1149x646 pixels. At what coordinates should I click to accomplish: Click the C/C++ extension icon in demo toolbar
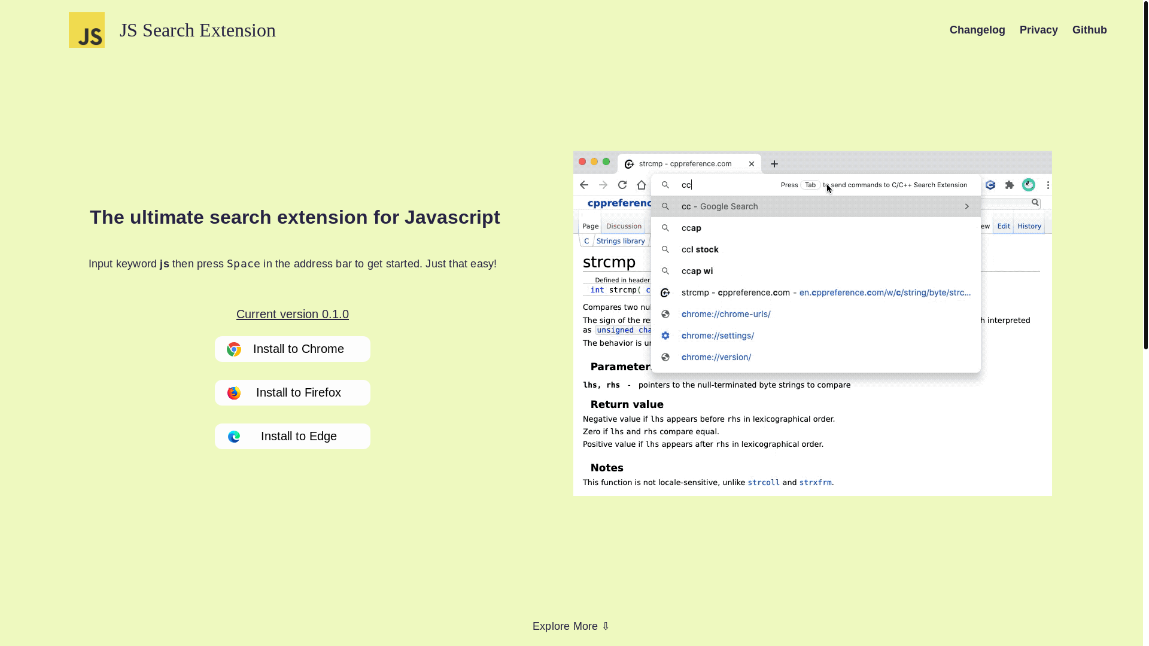pyautogui.click(x=990, y=185)
